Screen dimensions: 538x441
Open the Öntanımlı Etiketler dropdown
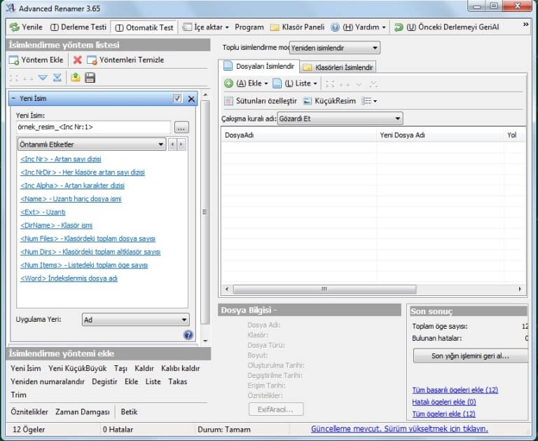coord(92,144)
